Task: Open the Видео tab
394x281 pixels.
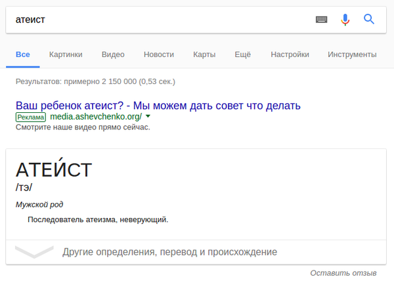Action: pyautogui.click(x=113, y=54)
